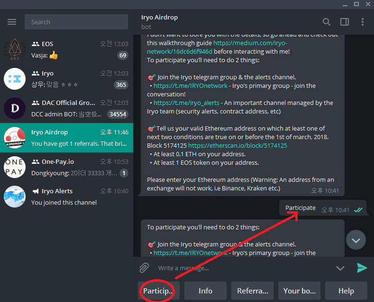Toggle the right info side panel
The width and height of the screenshot is (374, 302).
(345, 22)
